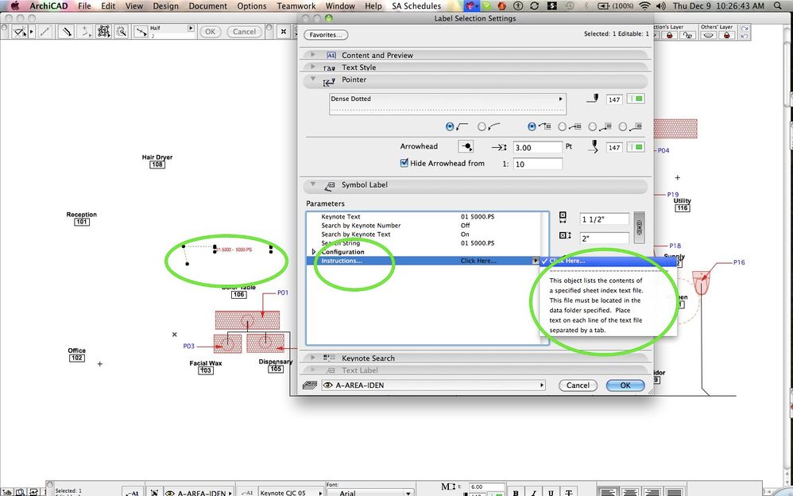
Task: Open the A-AREA-IDEN layer dropdown in dialog
Action: pos(433,386)
